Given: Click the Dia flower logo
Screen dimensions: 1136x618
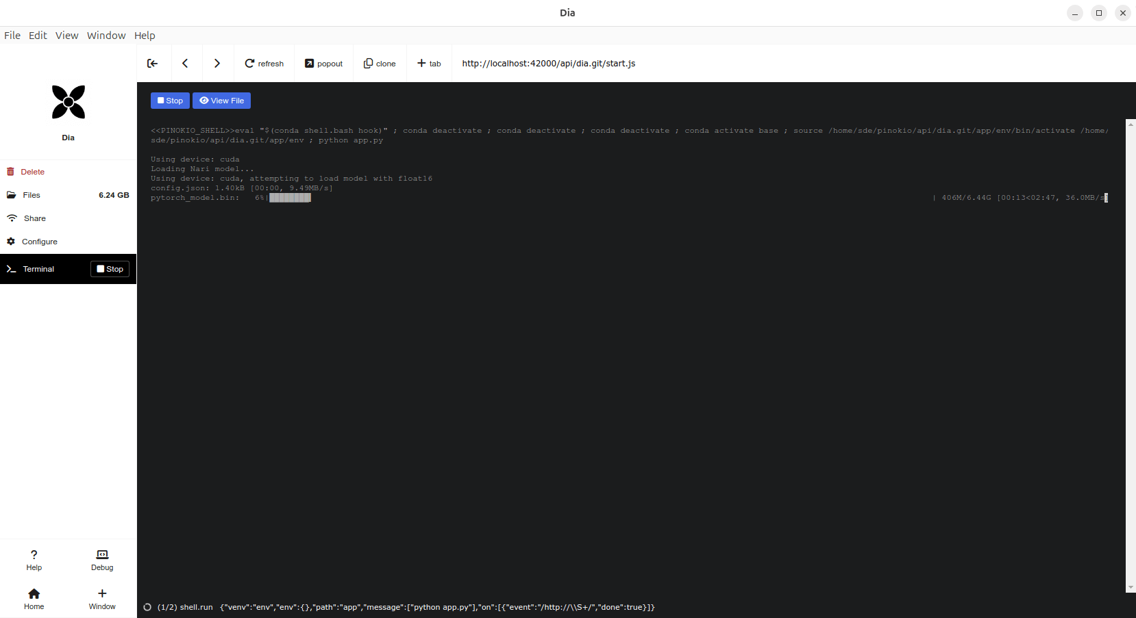Looking at the screenshot, I should 68,101.
